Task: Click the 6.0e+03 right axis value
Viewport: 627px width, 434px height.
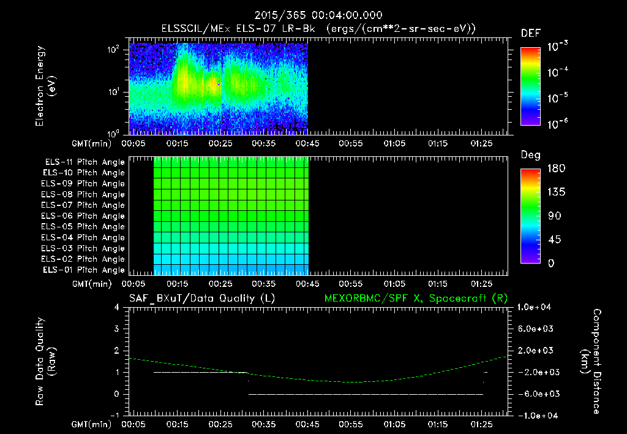Action: [535, 329]
